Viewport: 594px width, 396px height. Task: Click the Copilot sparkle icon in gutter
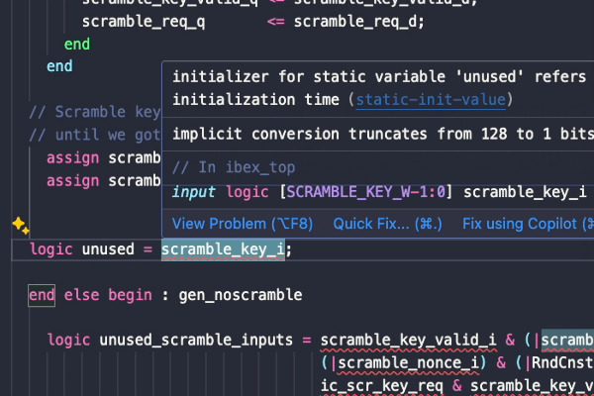click(x=21, y=225)
